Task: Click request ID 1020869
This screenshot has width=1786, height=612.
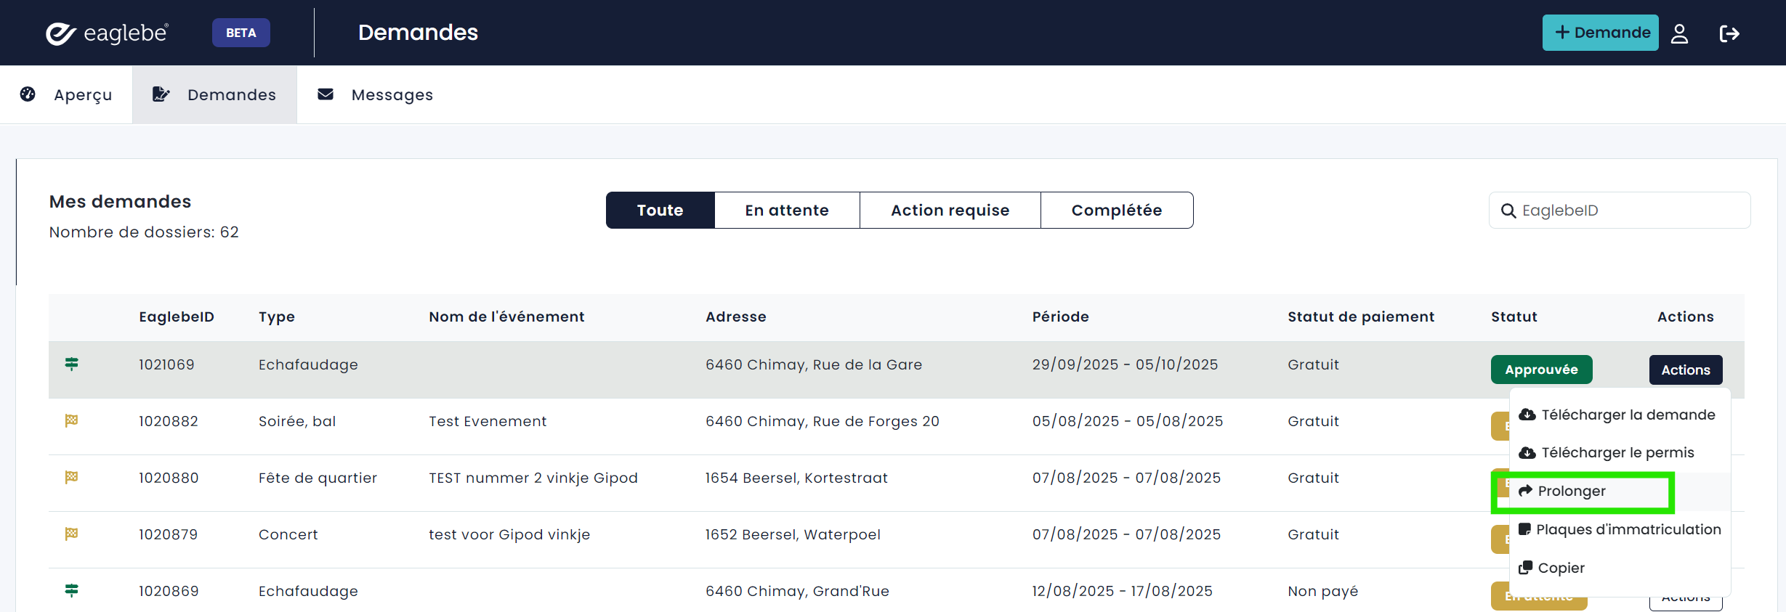Action: (169, 591)
